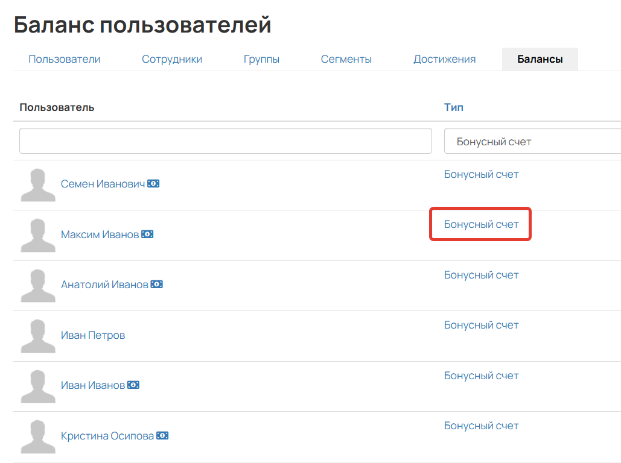
Task: Click the avatar of Кристина Осипова
Action: point(37,435)
